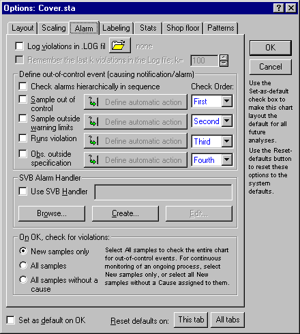Click Define automatic action for Runs violation
The width and height of the screenshot is (300, 334).
point(136,141)
